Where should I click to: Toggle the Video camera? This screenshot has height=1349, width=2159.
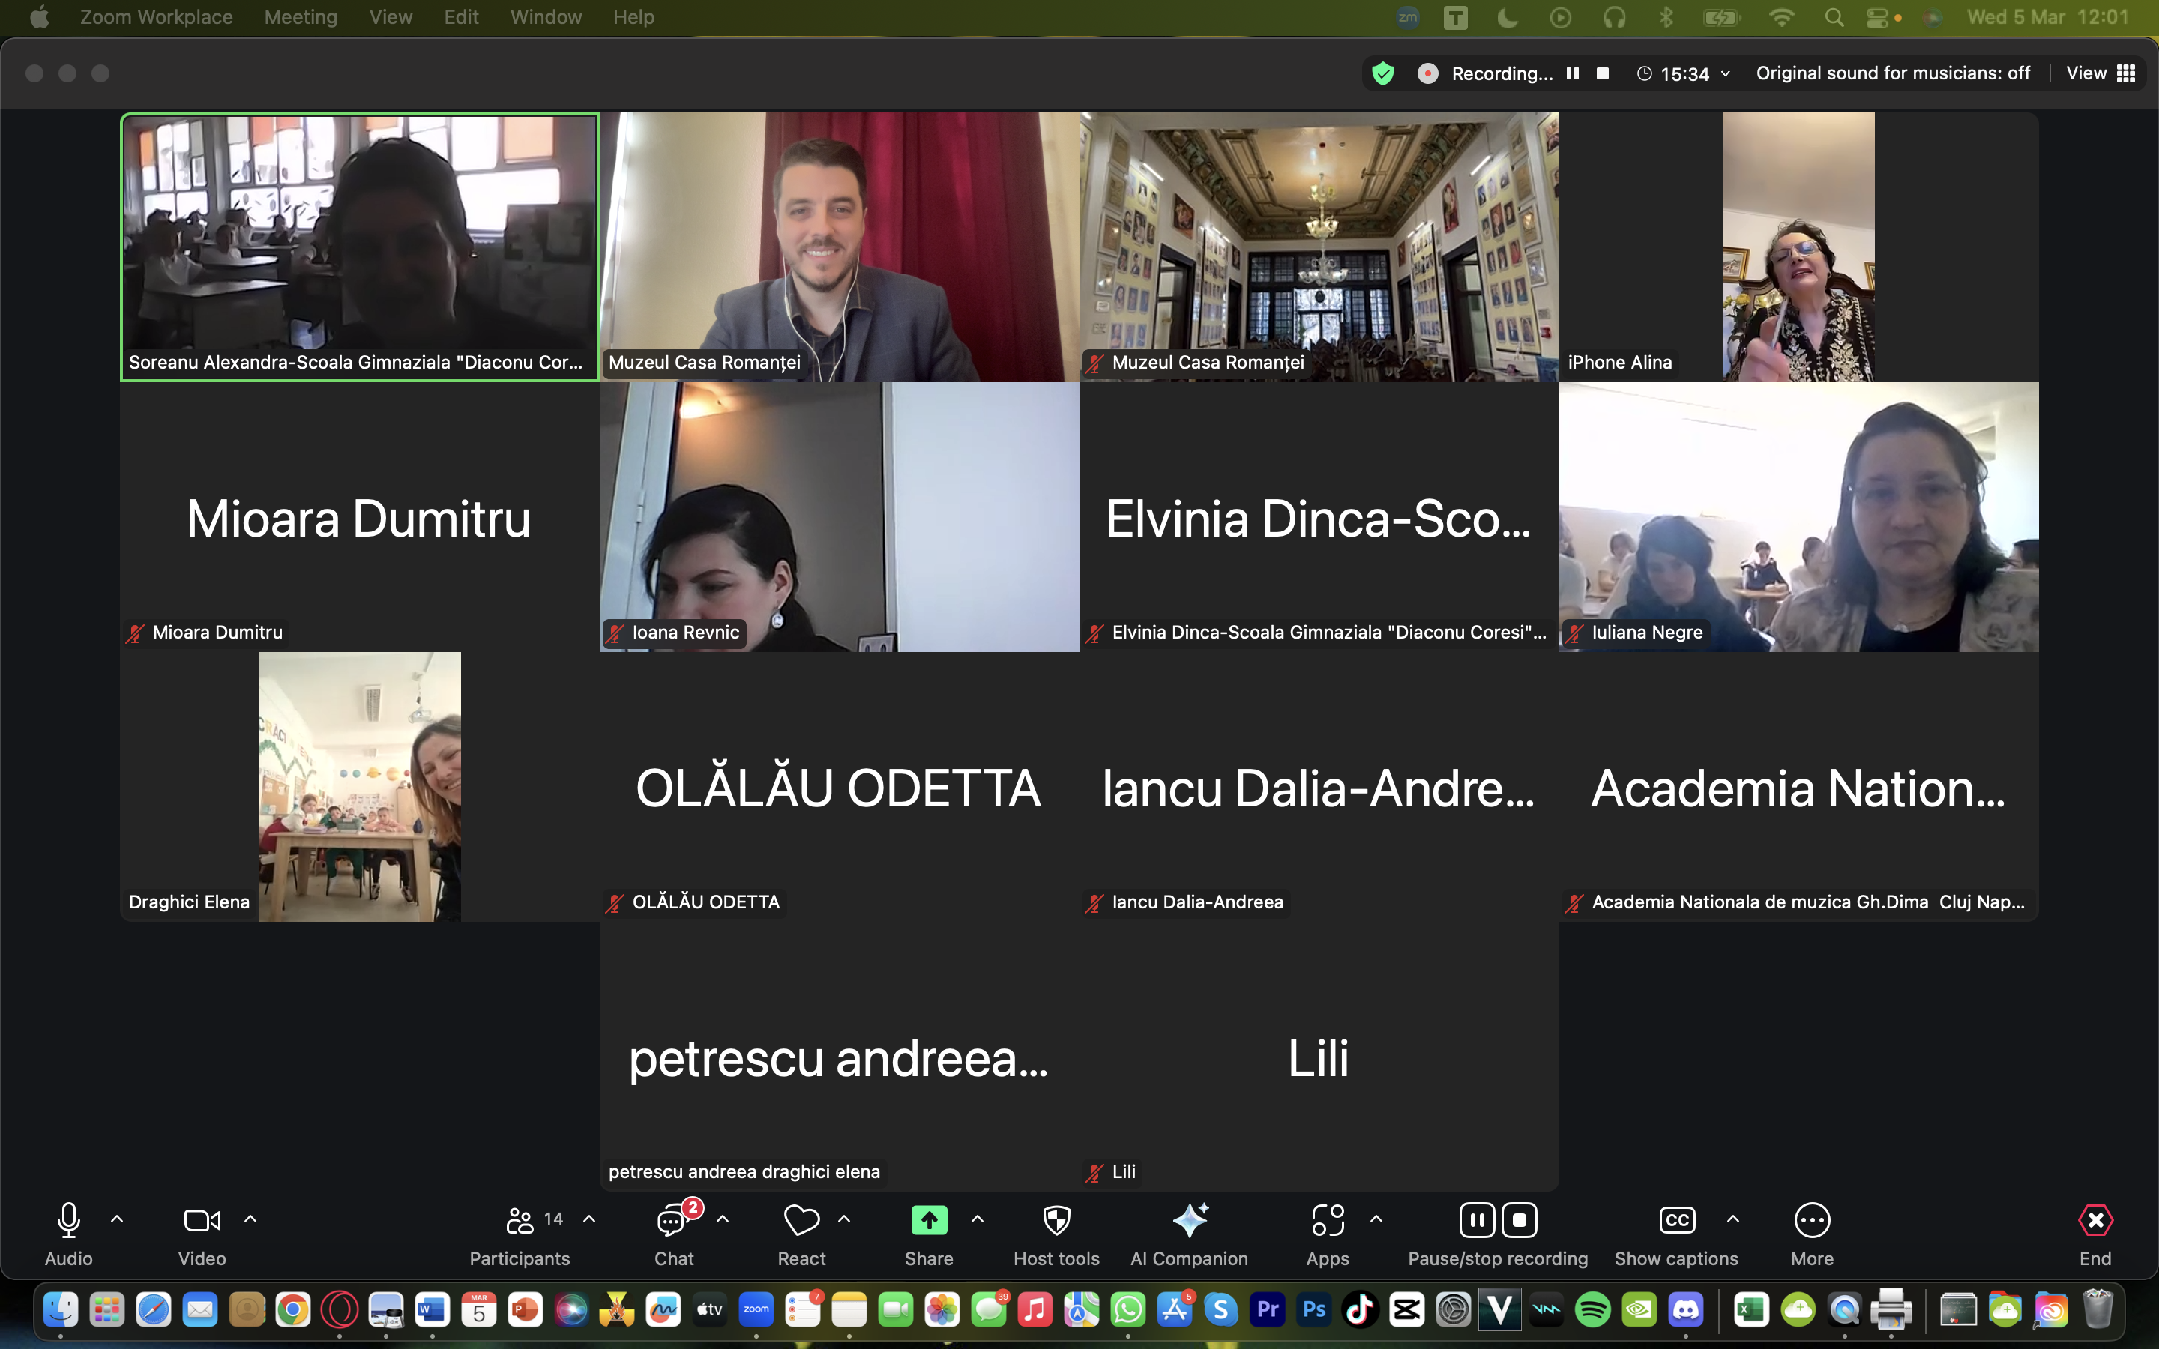[x=202, y=1219]
